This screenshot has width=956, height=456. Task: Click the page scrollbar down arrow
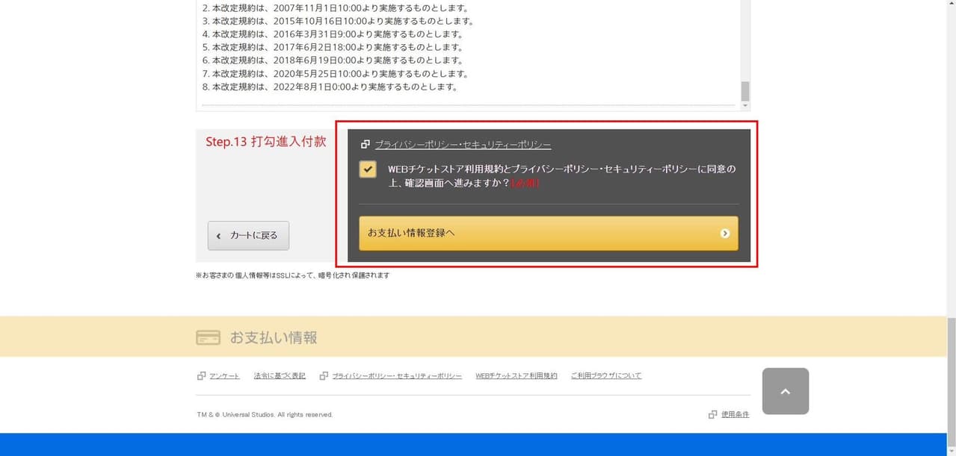click(x=951, y=450)
